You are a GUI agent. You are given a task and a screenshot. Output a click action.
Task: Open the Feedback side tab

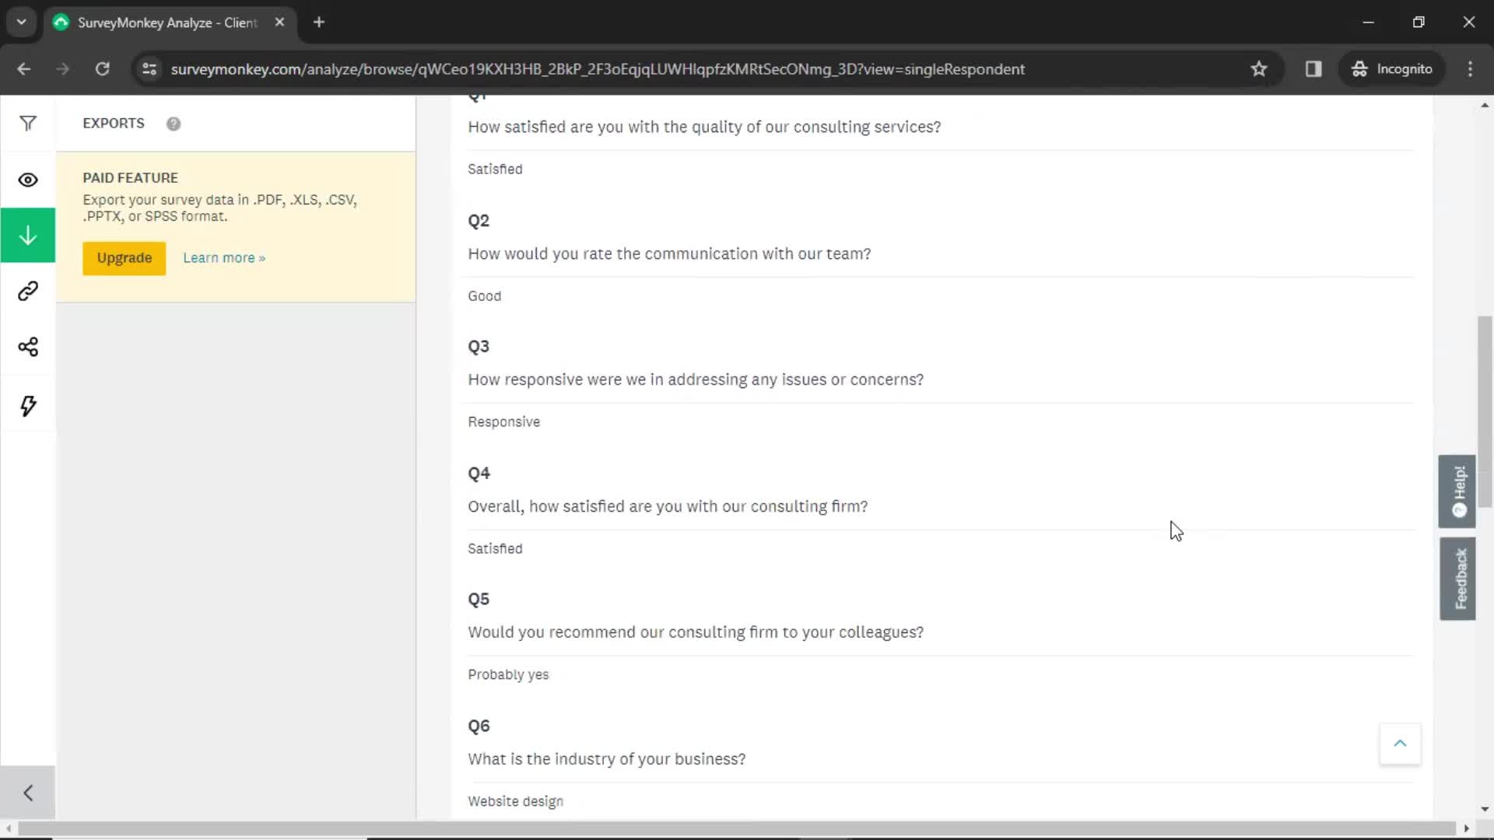(1457, 579)
